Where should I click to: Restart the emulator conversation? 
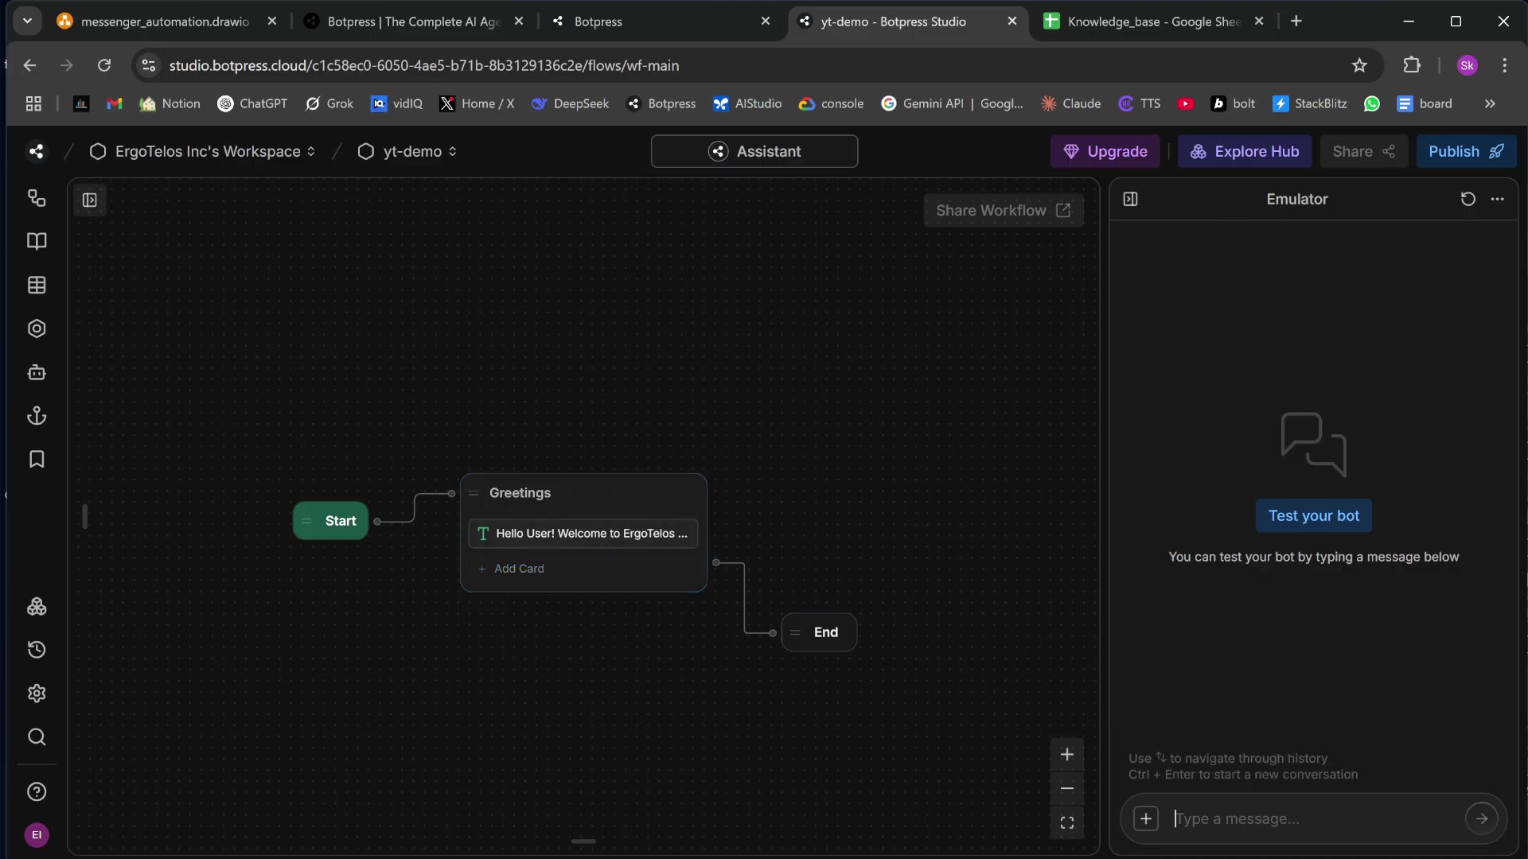tap(1468, 199)
